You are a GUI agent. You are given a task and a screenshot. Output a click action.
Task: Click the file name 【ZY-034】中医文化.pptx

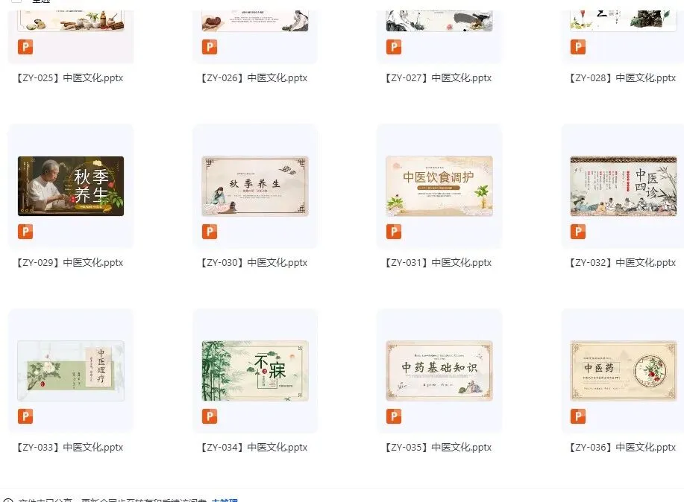tap(254, 448)
